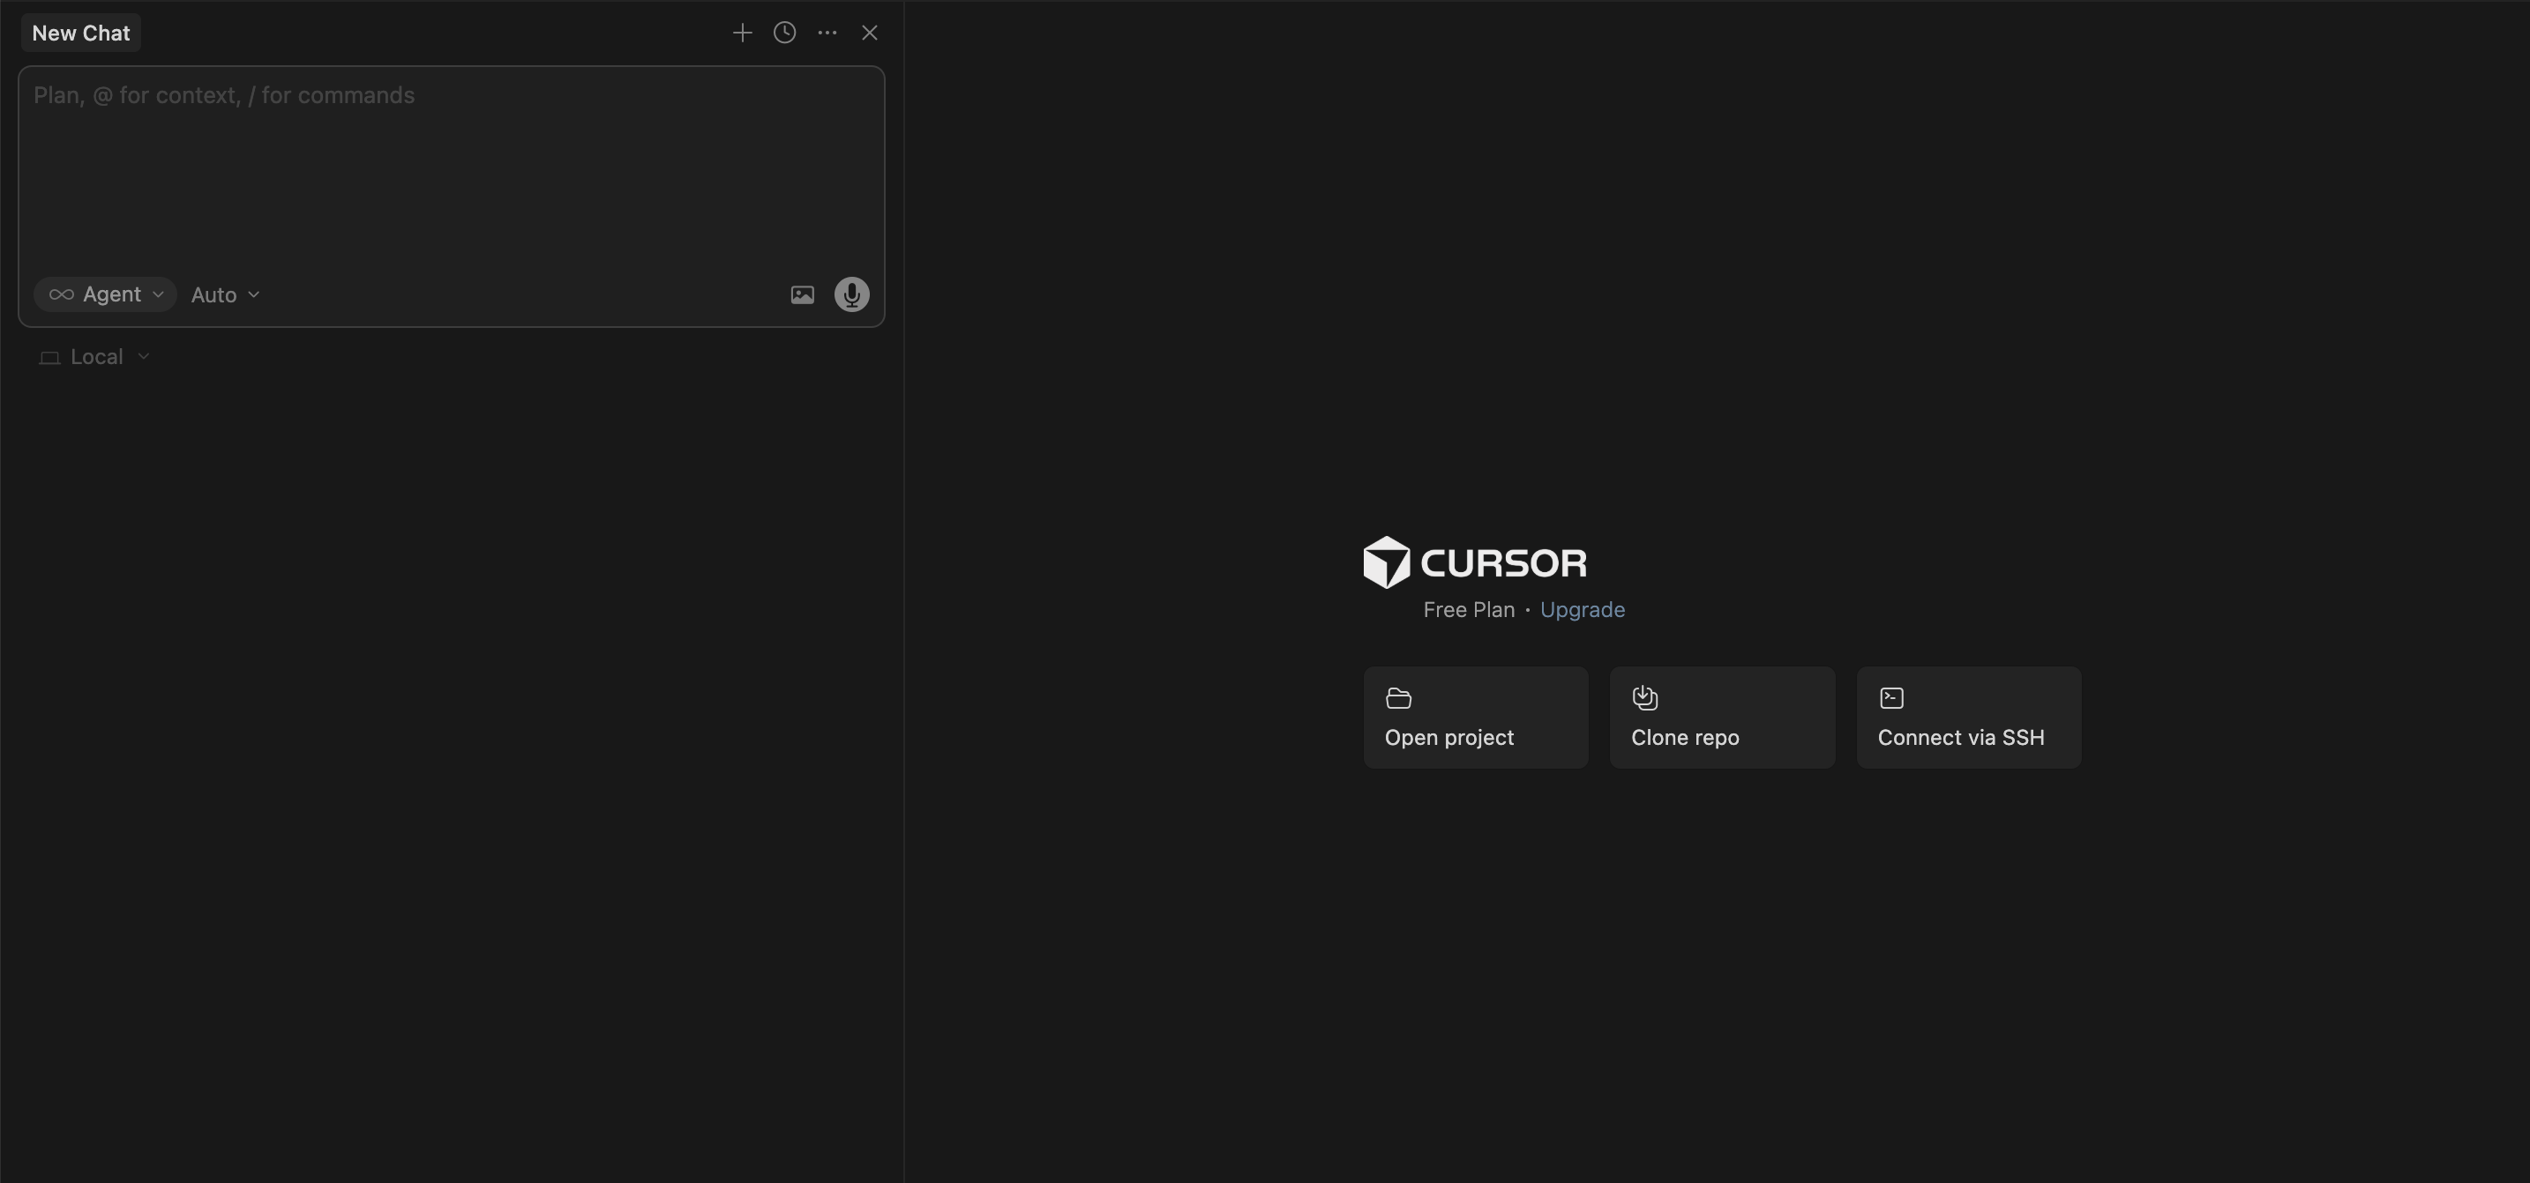Screen dimensions: 2530x1183
Task: Click the download icon on Clone repo
Action: click(1644, 698)
